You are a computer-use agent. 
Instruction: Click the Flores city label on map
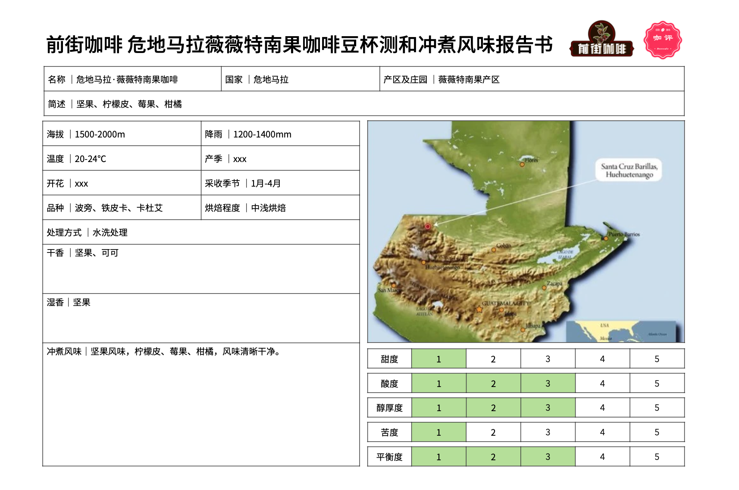[x=531, y=160]
